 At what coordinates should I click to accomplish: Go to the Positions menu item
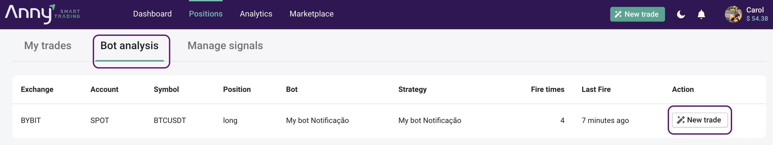(x=206, y=14)
